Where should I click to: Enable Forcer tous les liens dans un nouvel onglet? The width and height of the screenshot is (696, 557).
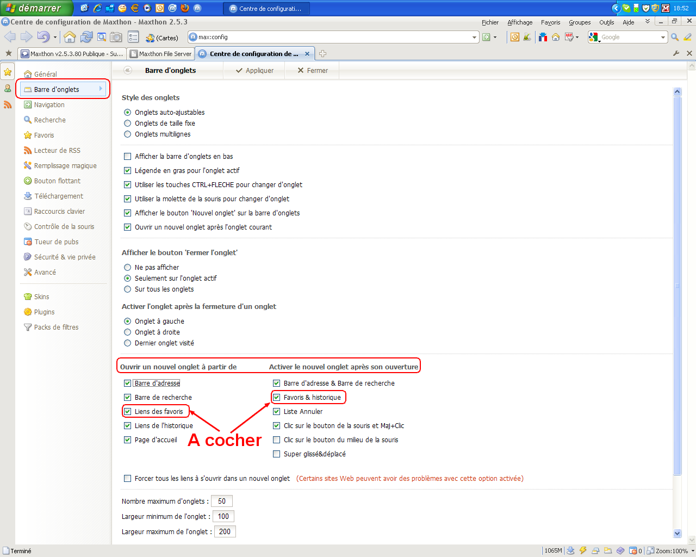(128, 479)
